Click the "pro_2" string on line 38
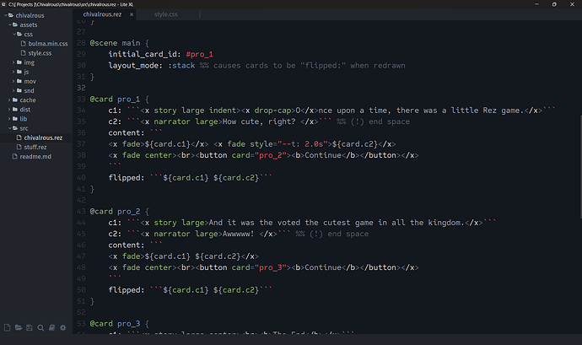Viewport: 582px width, 345px height. coord(272,155)
